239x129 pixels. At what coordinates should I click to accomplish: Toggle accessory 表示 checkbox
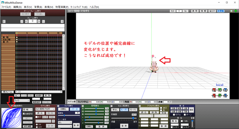pos(161,108)
